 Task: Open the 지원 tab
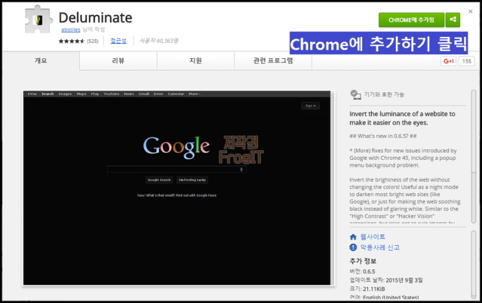click(x=195, y=61)
